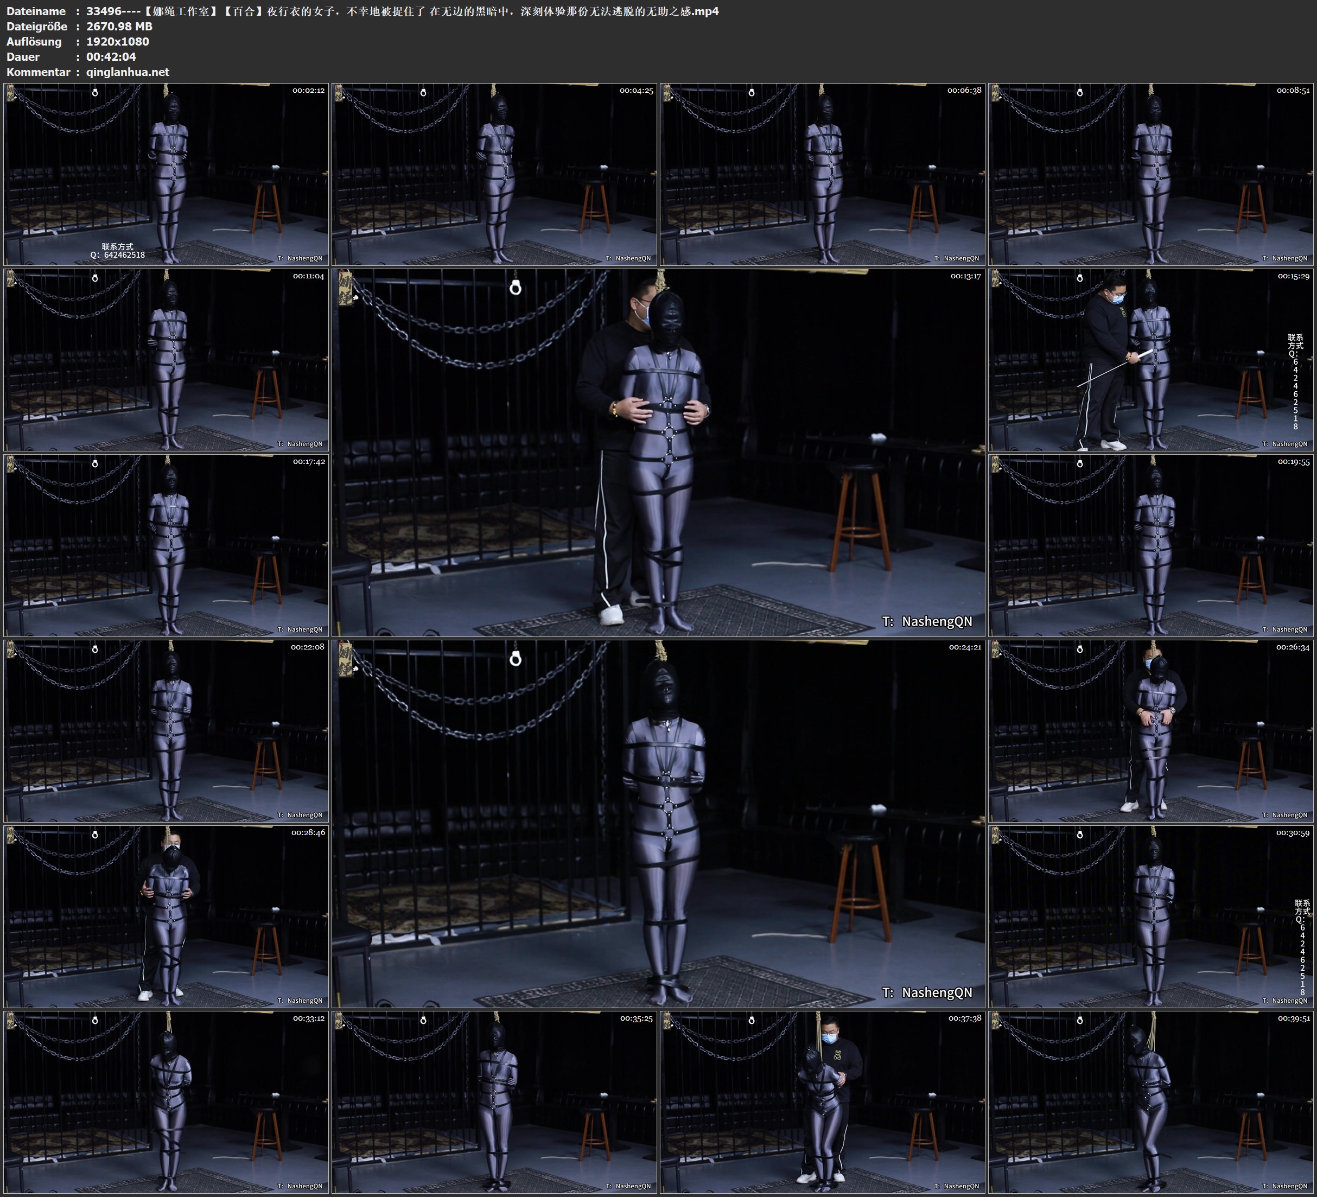Click the qinglanhua.net comment text
The height and width of the screenshot is (1197, 1317).
click(128, 72)
